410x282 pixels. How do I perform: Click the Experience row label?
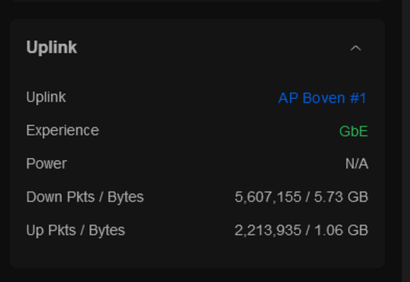(x=63, y=131)
